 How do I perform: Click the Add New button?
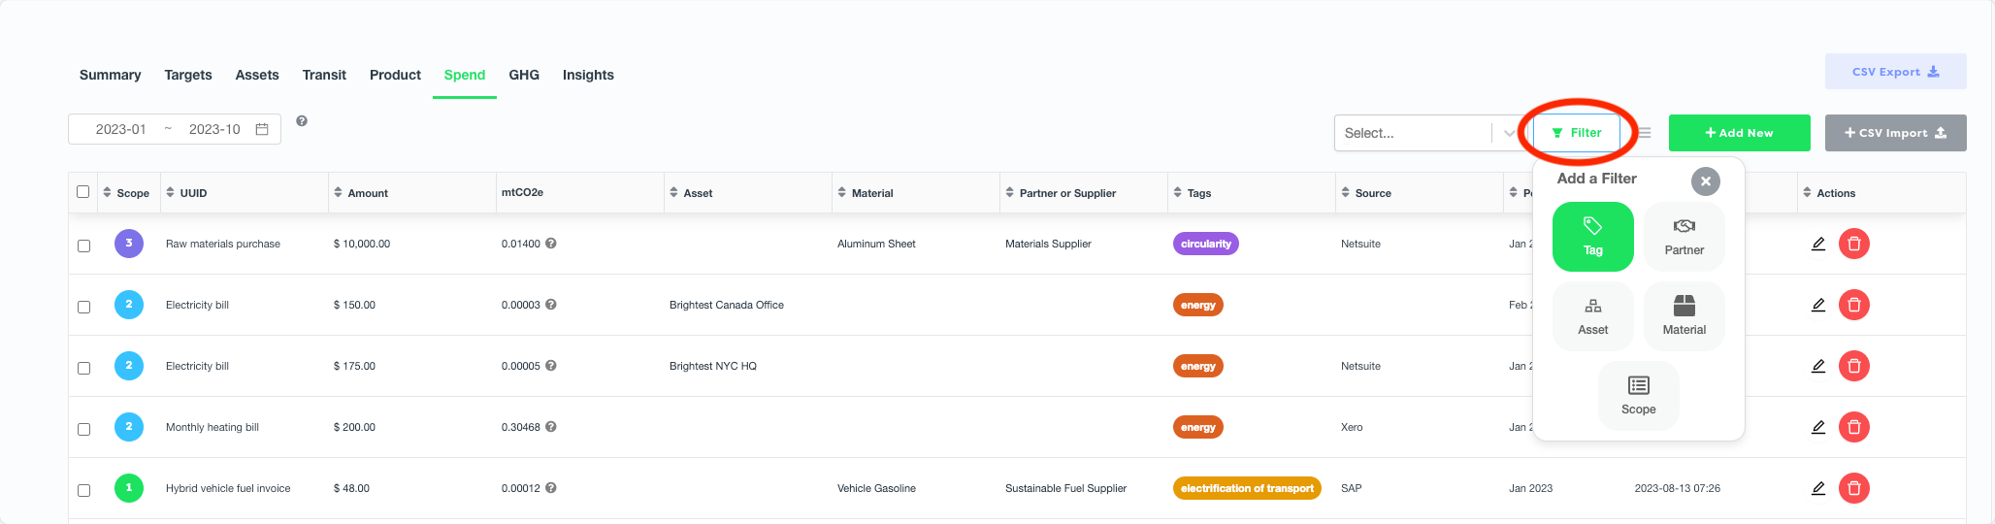tap(1739, 133)
